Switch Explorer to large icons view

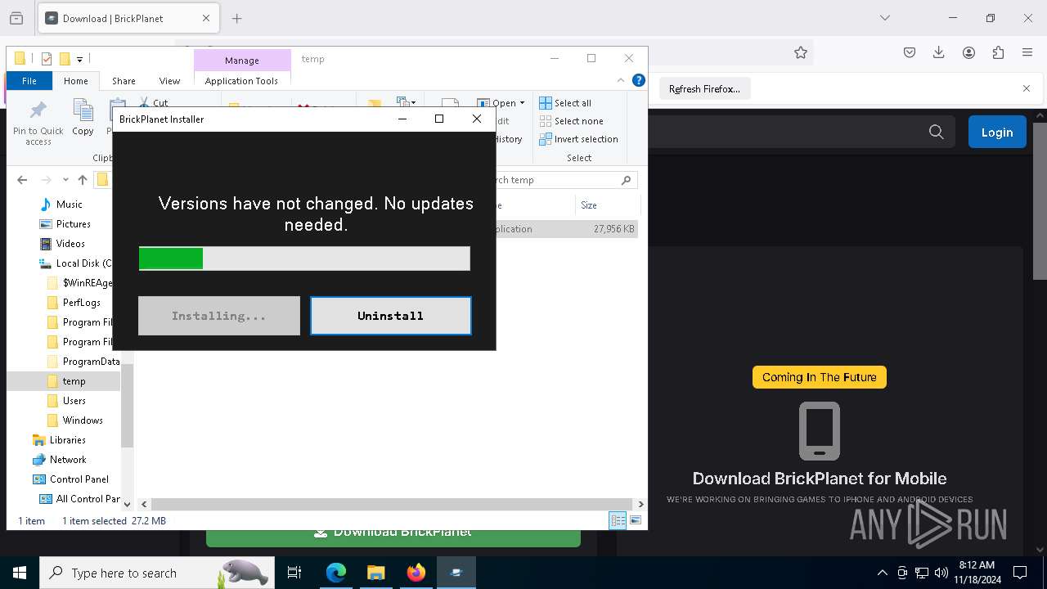click(x=636, y=520)
